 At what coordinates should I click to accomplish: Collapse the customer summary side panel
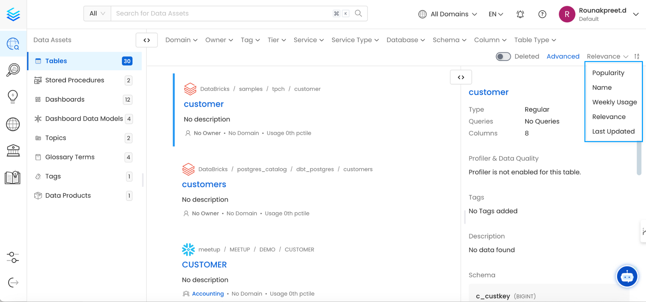click(x=461, y=77)
